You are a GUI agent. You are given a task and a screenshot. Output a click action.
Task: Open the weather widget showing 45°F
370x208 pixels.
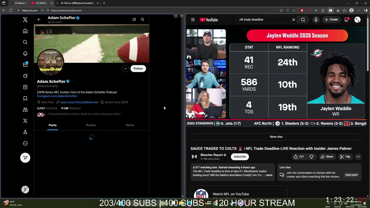(x=12, y=203)
